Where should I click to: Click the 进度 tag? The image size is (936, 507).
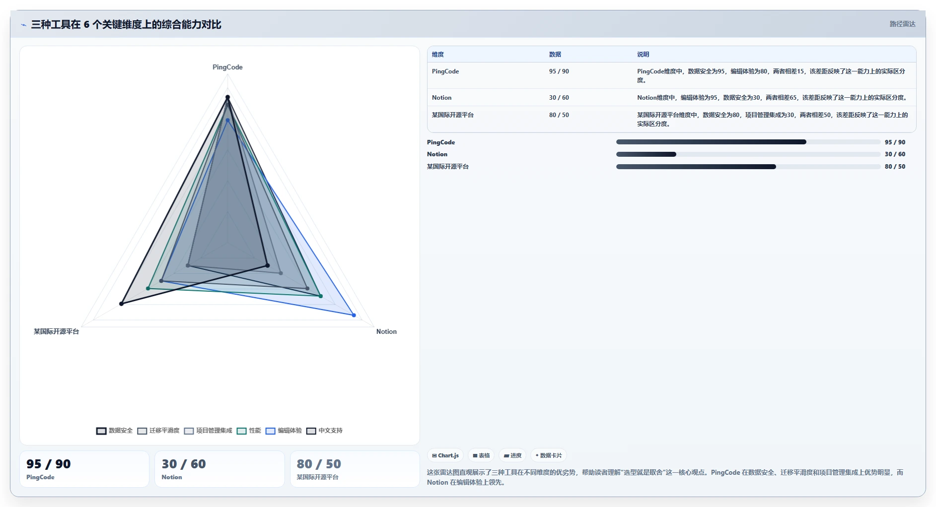click(512, 455)
